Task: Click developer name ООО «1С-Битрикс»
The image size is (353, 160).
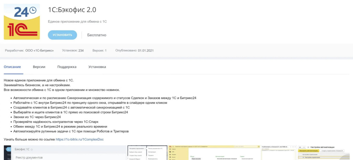Action: point(40,51)
